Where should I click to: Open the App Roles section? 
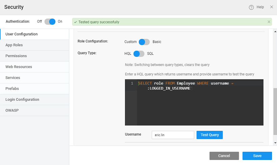click(x=14, y=45)
